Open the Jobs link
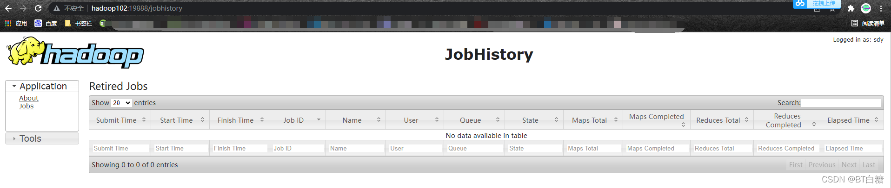 (26, 106)
